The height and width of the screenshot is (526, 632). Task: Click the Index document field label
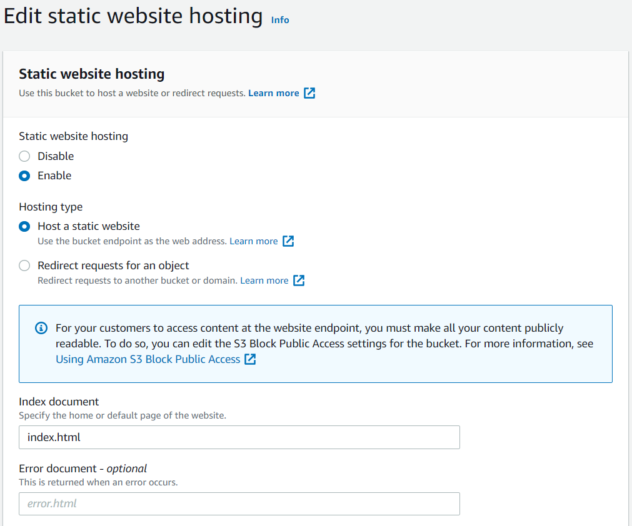point(59,402)
